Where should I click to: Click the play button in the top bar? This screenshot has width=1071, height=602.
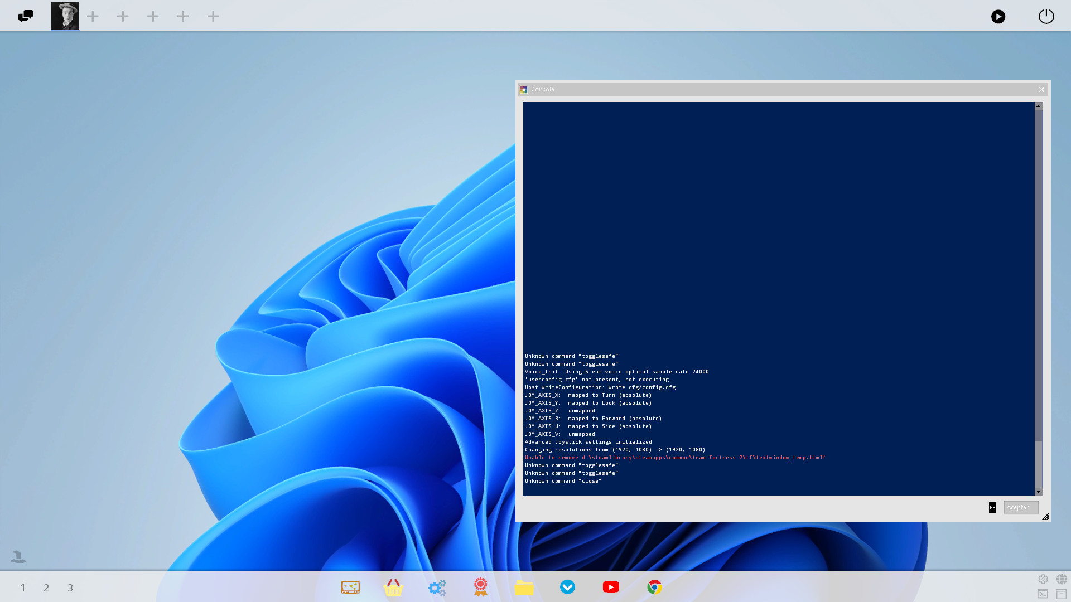[x=998, y=17]
